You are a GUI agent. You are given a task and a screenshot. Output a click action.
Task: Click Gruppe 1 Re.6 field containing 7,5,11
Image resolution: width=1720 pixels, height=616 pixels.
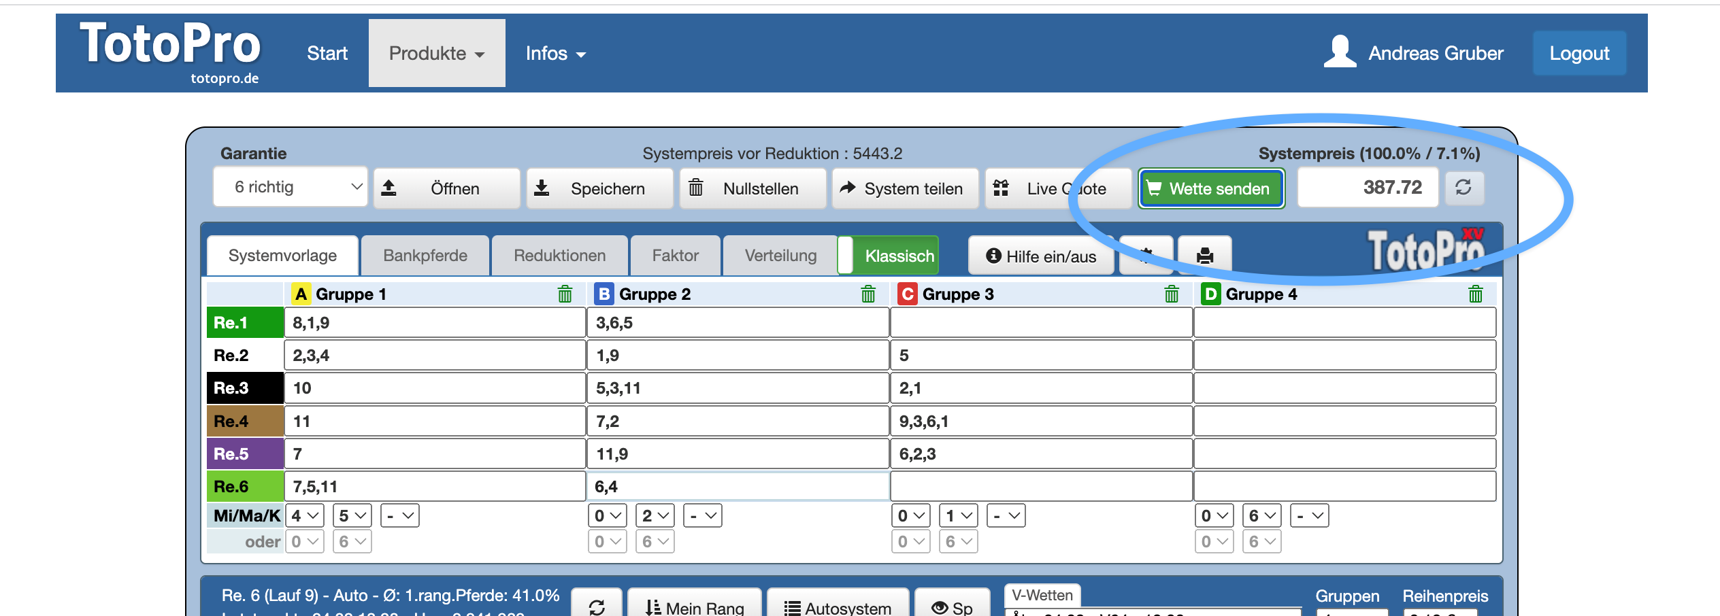point(435,486)
